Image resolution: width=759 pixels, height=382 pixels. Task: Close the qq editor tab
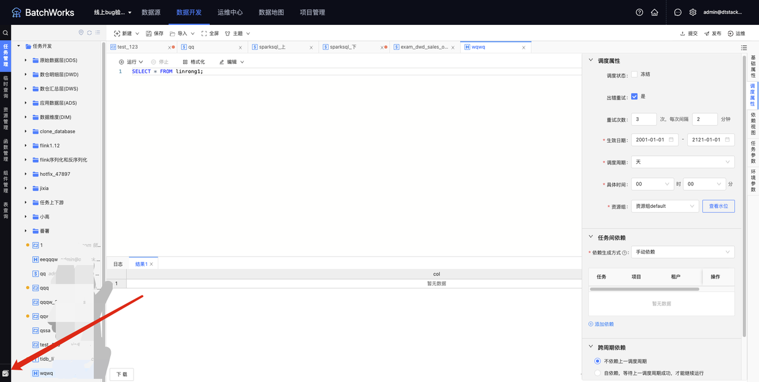coord(240,47)
